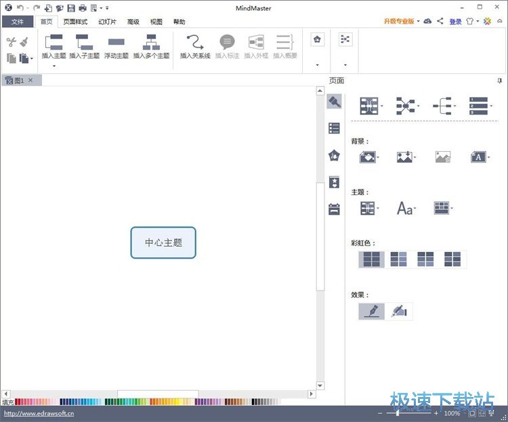This screenshot has width=508, height=422.
Task: Click the 插入多个主题 (Insert Multiple Topics) icon
Action: (151, 42)
